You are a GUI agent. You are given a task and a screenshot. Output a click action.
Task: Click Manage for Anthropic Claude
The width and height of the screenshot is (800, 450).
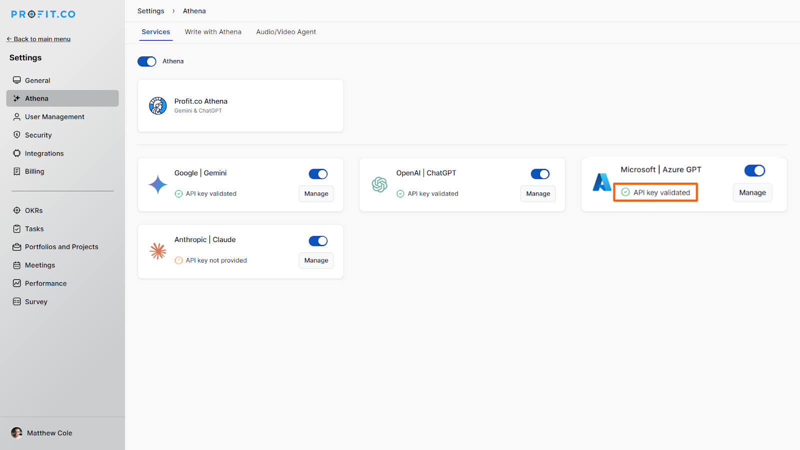316,260
